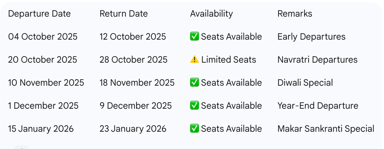Select the Departure Date column header
The width and height of the screenshot is (384, 149).
tap(39, 14)
